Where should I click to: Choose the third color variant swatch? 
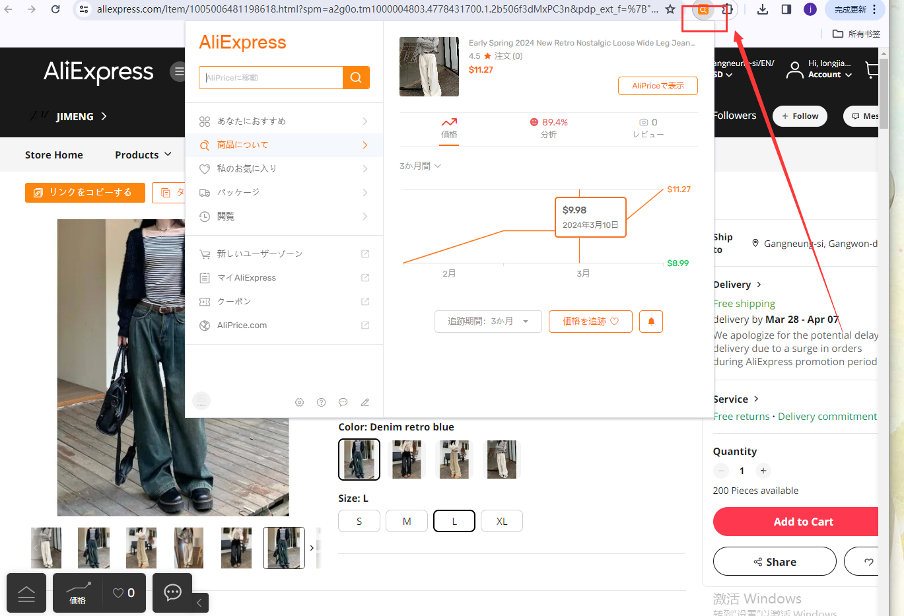pos(454,460)
